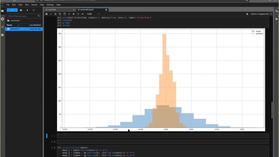Cut the selected cell with scissors icon

tap(55, 14)
